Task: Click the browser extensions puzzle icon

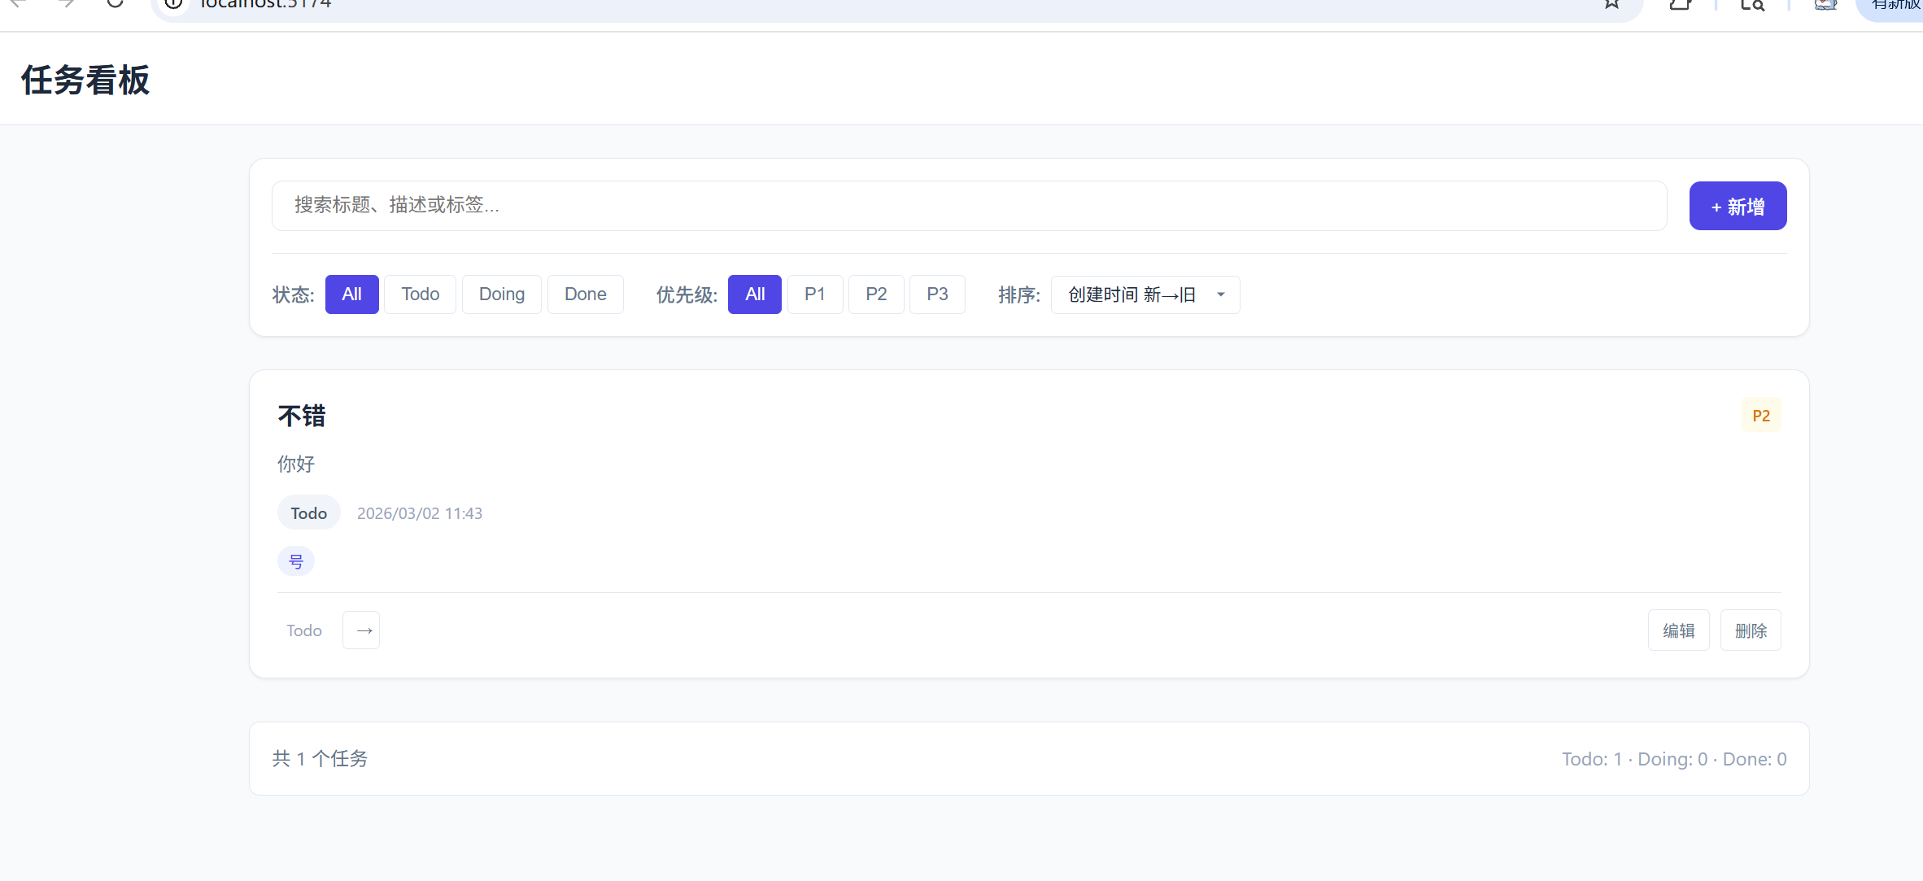Action: click(1680, 5)
